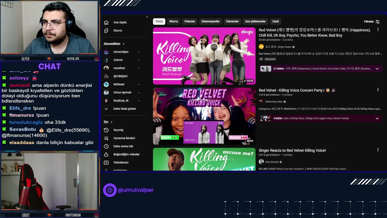The image size is (387, 218).
Task: Select İzlenmeyenler filter chip
Action: point(210,21)
